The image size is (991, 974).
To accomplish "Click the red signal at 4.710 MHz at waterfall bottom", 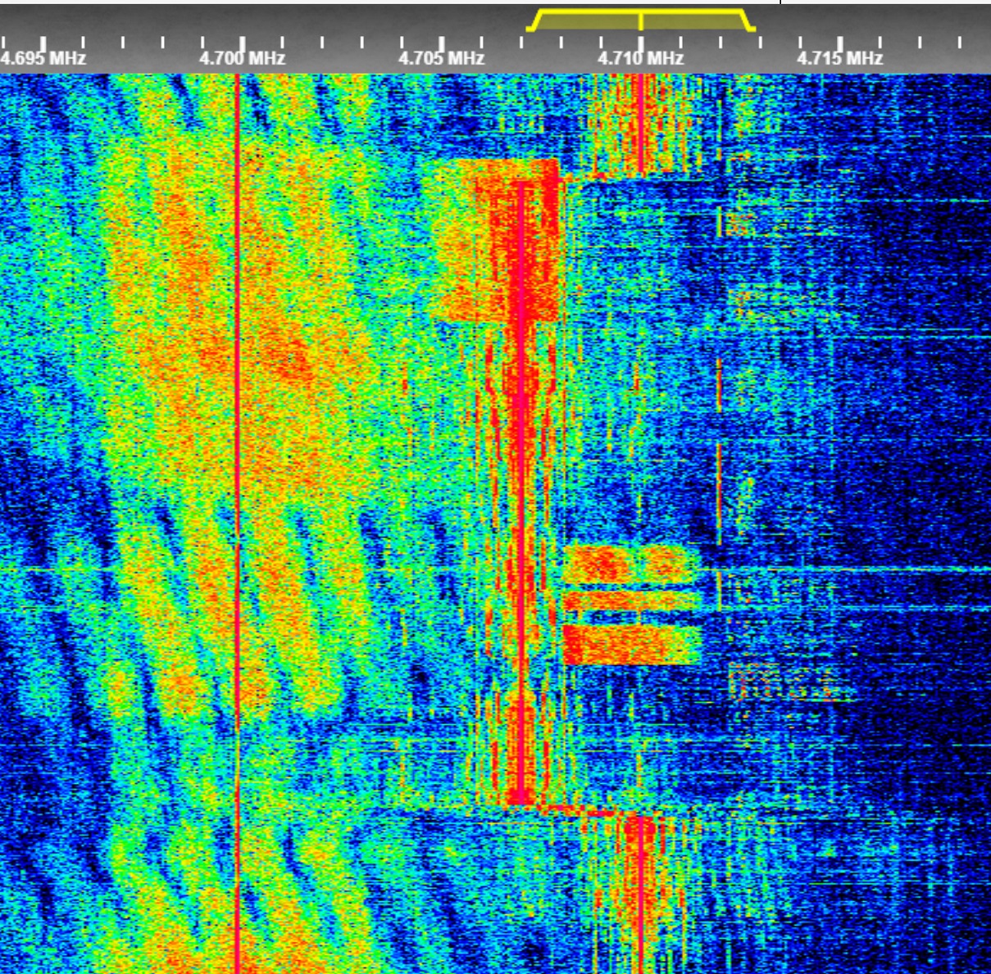I will click(639, 893).
